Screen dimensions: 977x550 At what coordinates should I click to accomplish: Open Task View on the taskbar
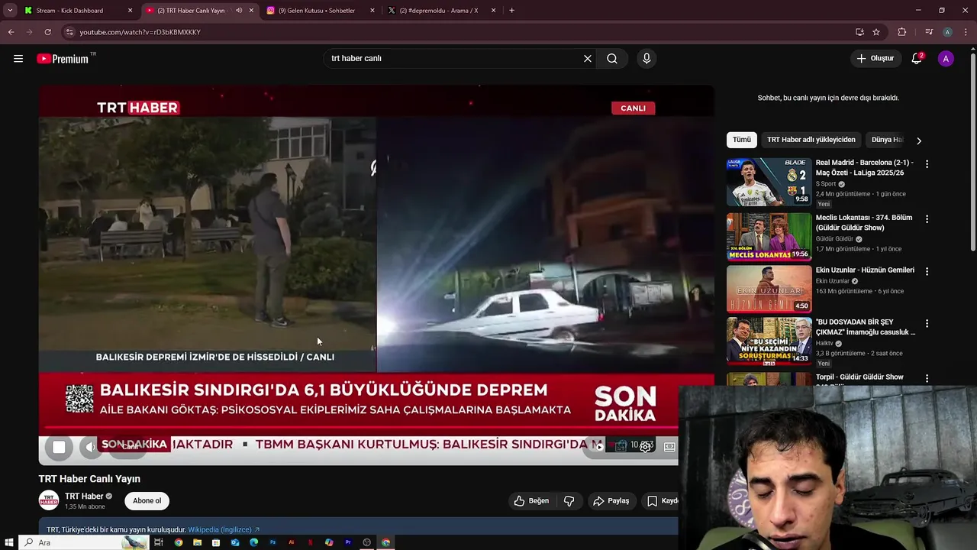click(x=159, y=542)
